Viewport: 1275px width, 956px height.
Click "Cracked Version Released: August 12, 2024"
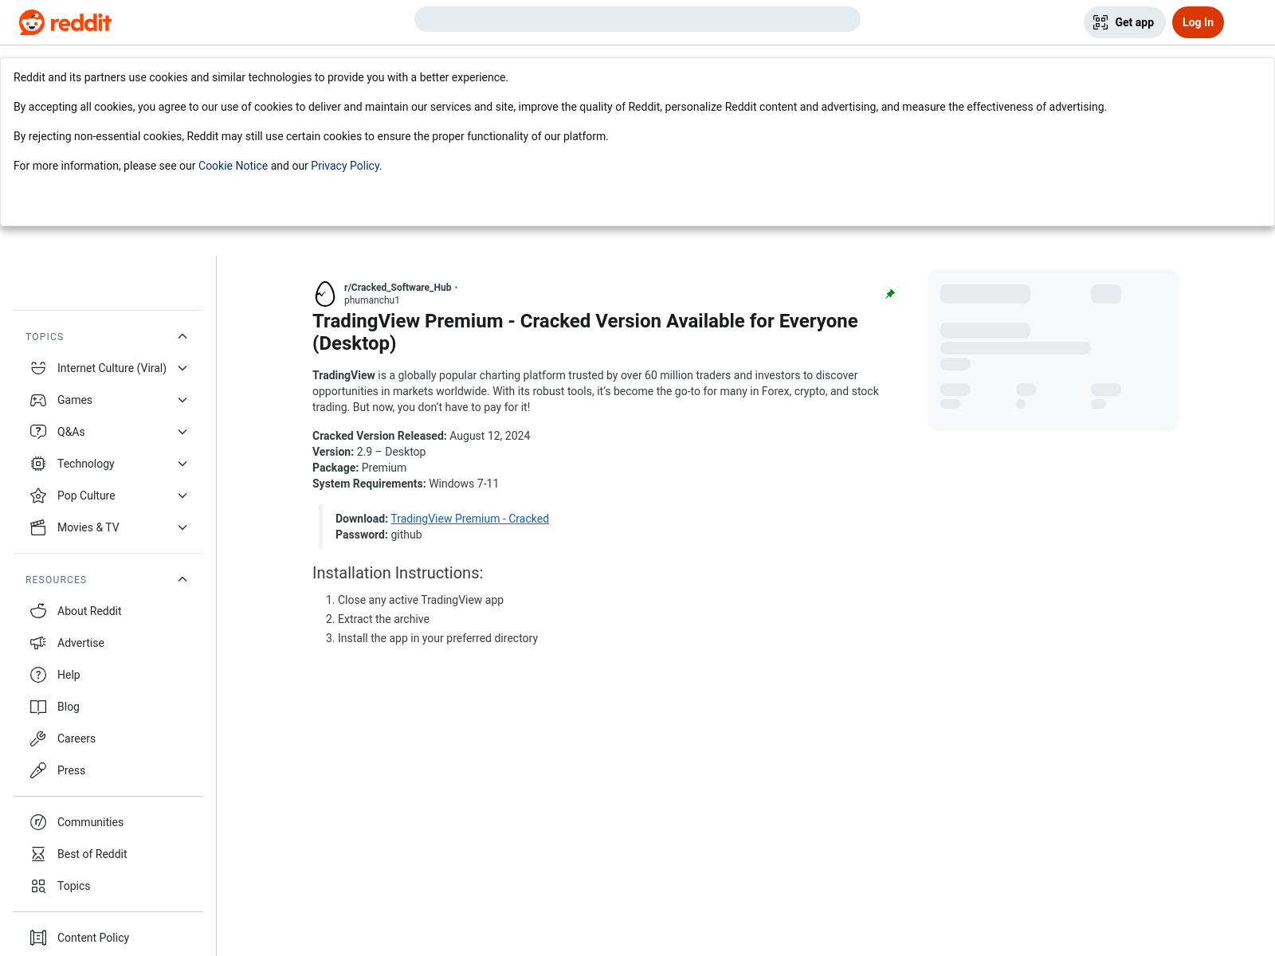click(421, 436)
